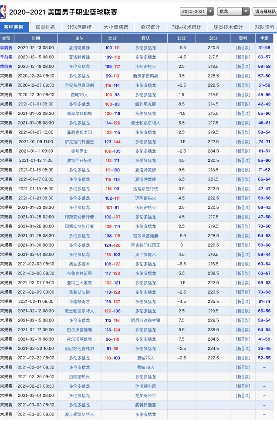
Task: Open the 球队技术统计 tab
Action: click(186, 27)
